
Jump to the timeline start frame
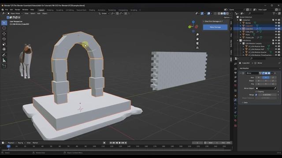(x=111, y=143)
